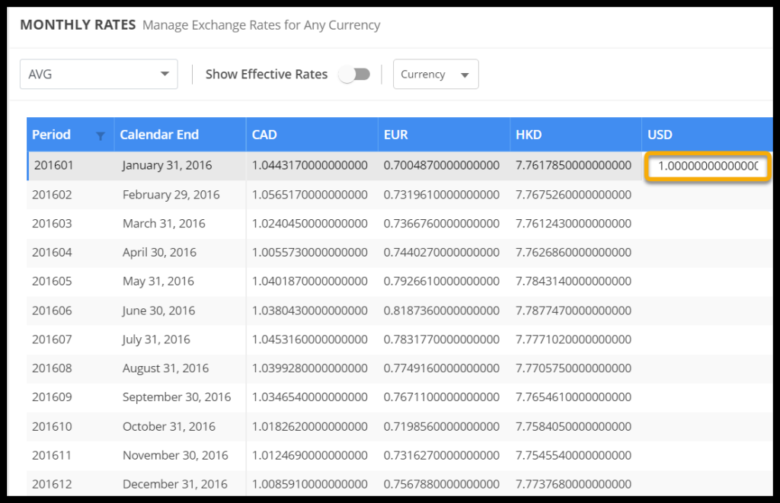780x503 pixels.
Task: Click empty USD cell for period 201607
Action: [x=705, y=339]
